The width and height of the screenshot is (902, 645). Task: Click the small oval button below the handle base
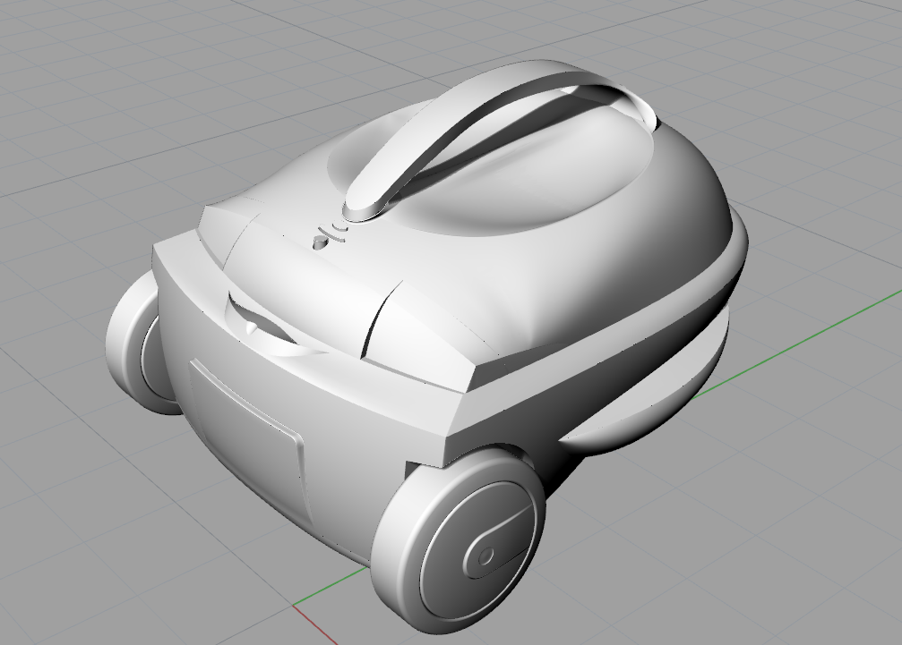[x=319, y=242]
